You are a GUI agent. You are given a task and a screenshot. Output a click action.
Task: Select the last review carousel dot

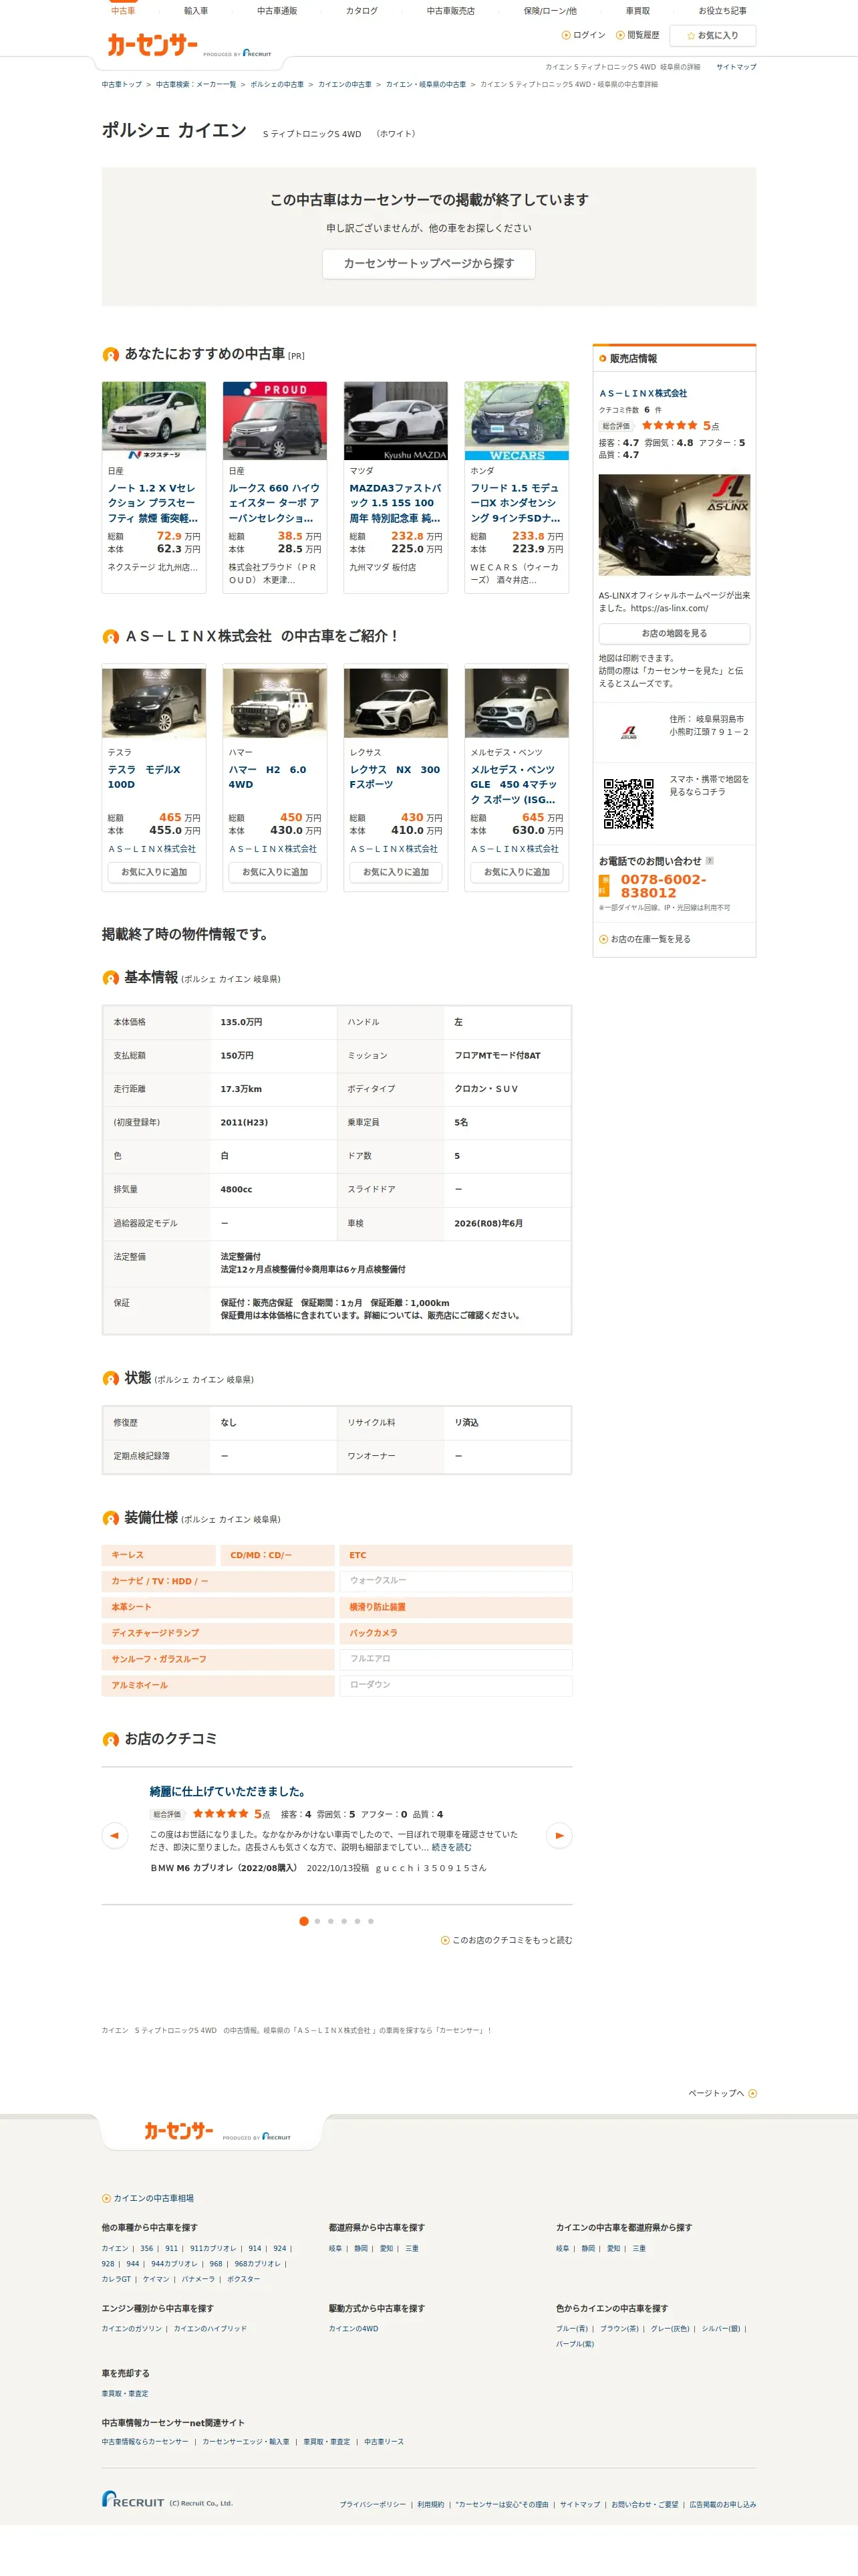(371, 1922)
